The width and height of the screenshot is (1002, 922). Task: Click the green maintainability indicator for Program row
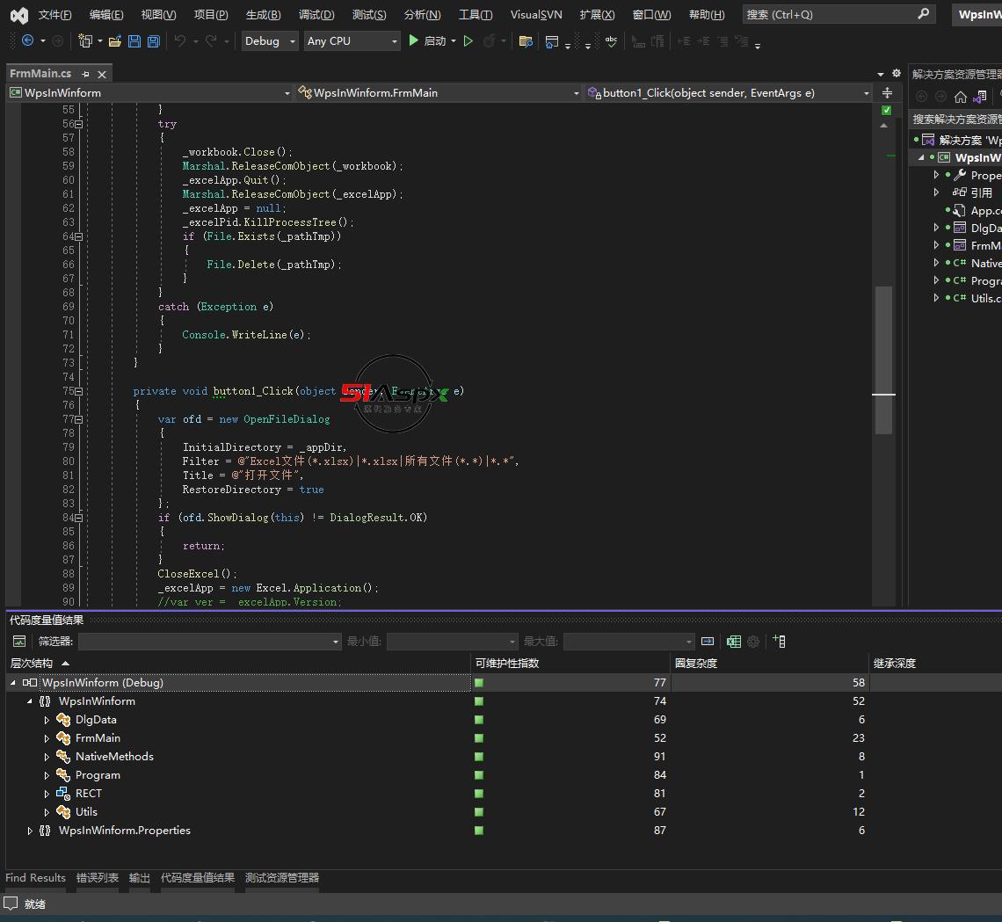pyautogui.click(x=479, y=776)
